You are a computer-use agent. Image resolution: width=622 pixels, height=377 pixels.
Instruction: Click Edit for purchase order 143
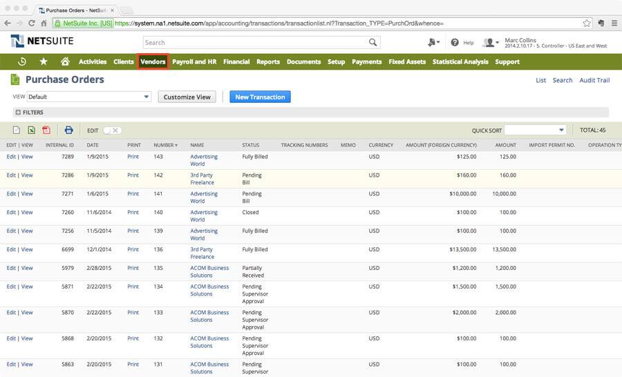coord(11,157)
